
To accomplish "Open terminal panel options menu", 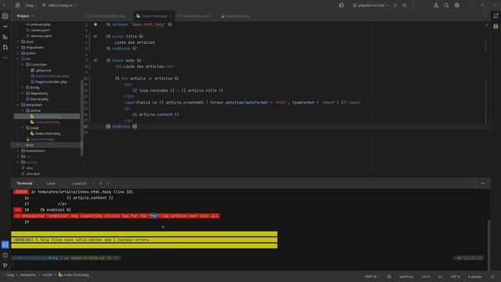I will (x=475, y=183).
